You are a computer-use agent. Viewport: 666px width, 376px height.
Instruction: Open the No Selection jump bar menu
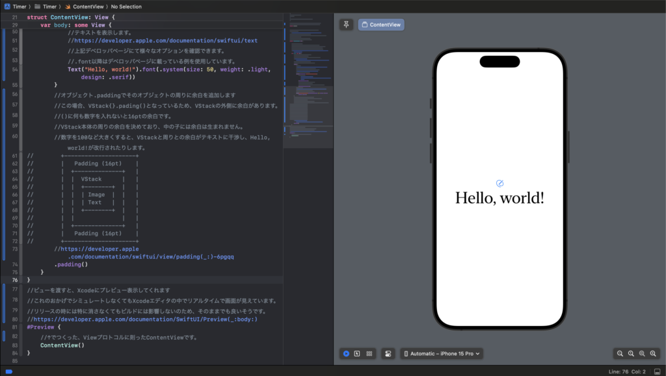[126, 6]
